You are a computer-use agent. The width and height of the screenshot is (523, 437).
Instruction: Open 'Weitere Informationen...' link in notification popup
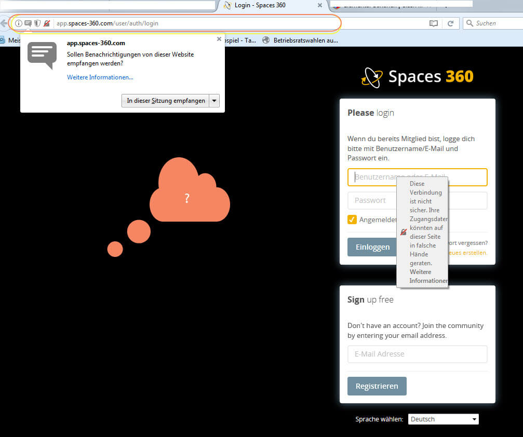(100, 77)
